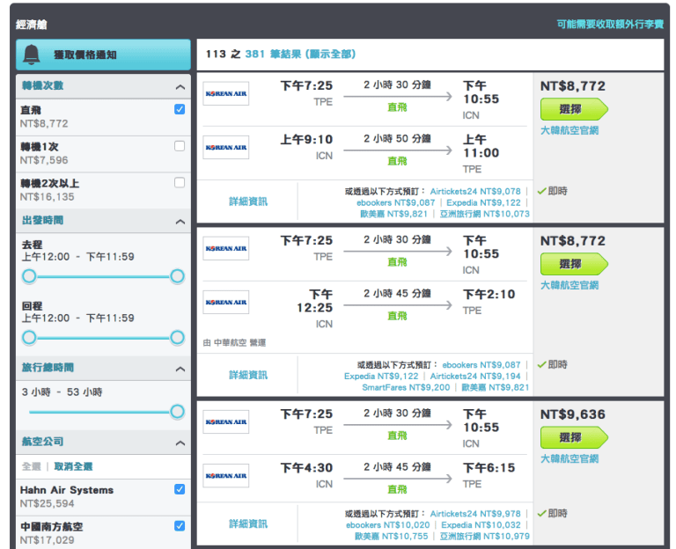Click NT$25,594 under Hahn Air Systems
Image resolution: width=676 pixels, height=549 pixels.
[47, 503]
